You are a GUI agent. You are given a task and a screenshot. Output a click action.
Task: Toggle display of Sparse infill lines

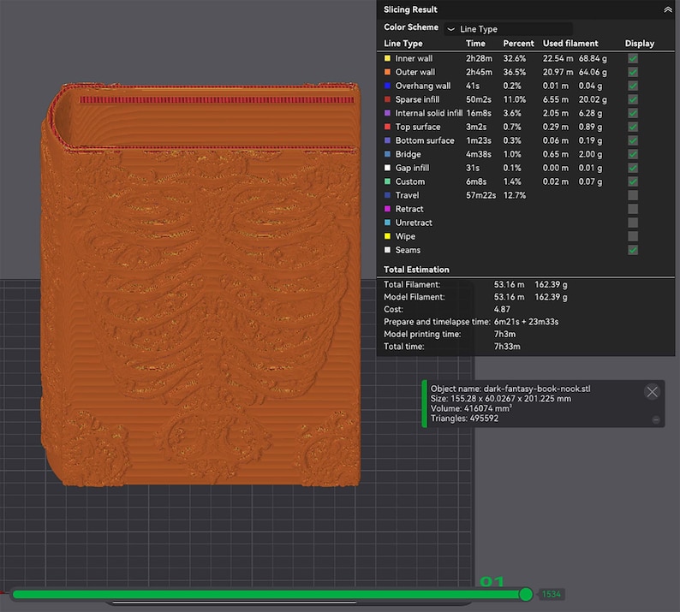(633, 99)
